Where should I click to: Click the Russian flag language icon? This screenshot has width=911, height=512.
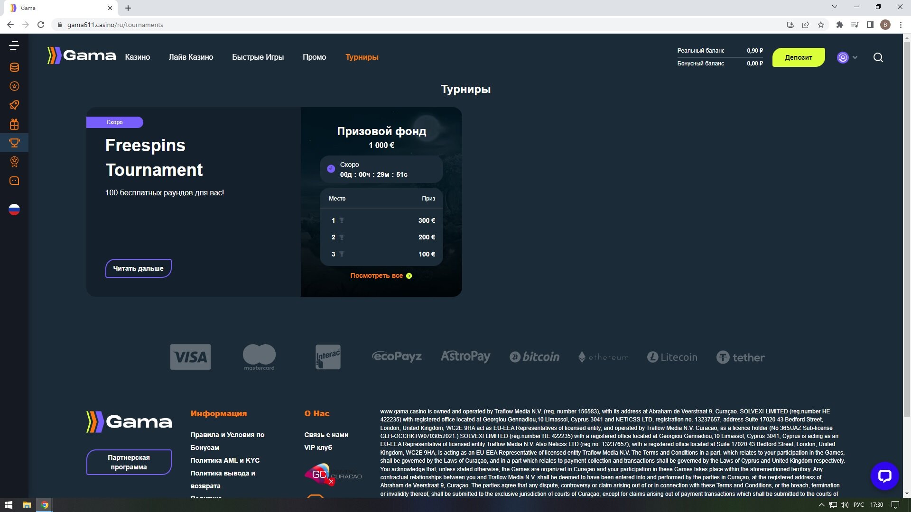pos(14,210)
